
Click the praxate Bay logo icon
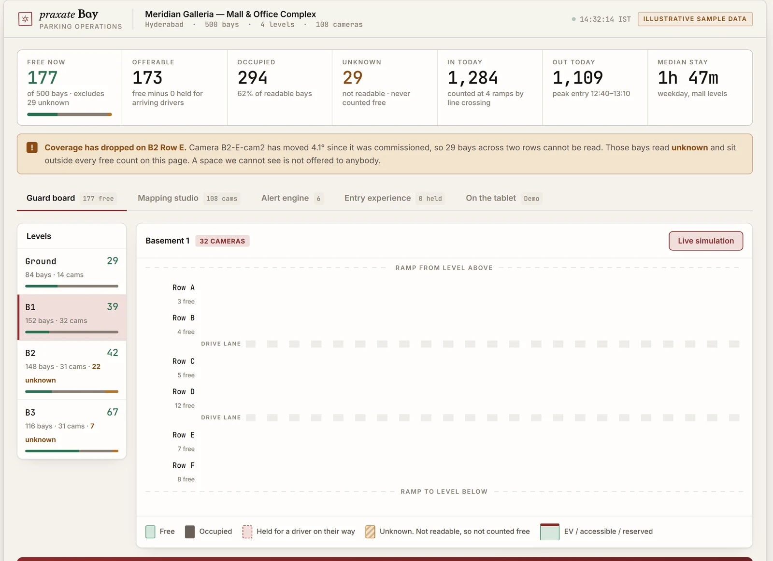tap(25, 19)
